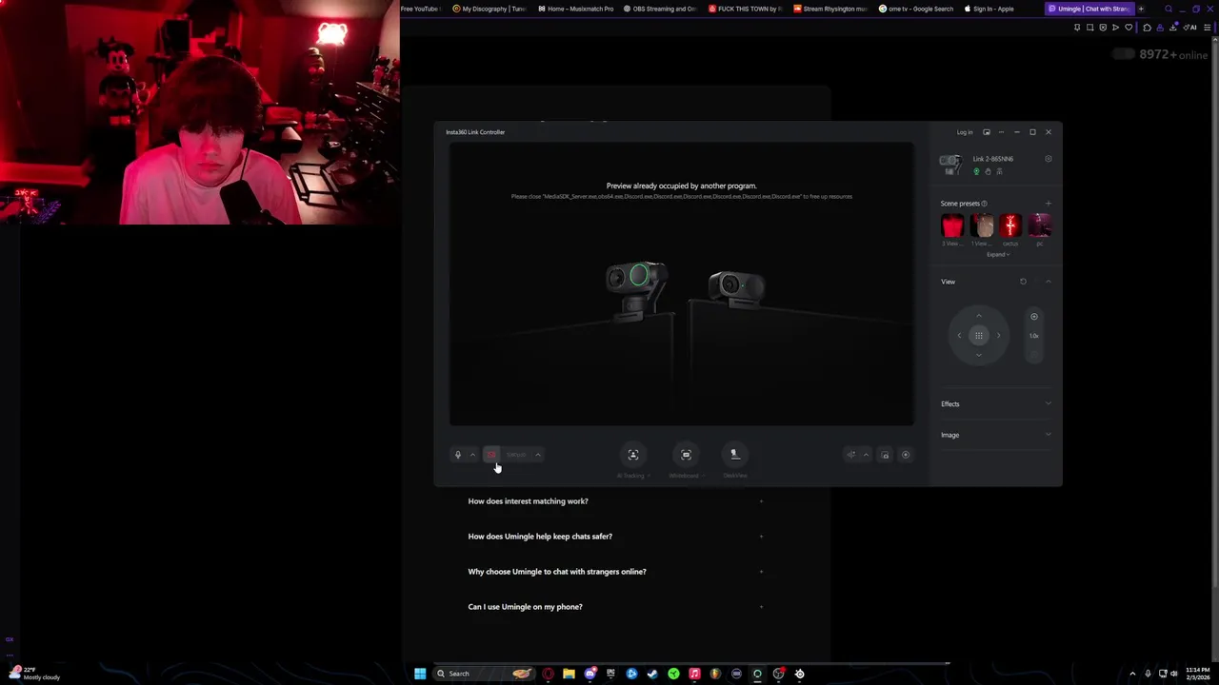Click the 1.0x zoom value
1219x685 pixels.
pos(1034,336)
